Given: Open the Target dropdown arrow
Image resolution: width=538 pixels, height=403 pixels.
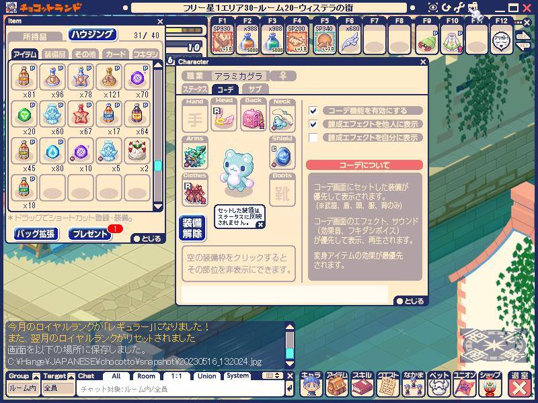Looking at the screenshot, I should 71,377.
